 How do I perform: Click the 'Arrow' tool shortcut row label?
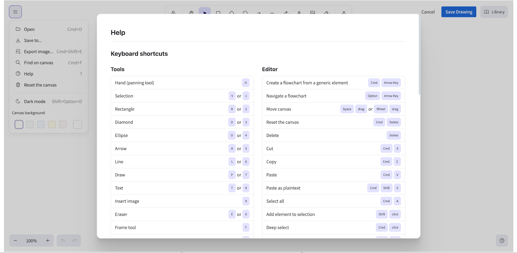121,149
